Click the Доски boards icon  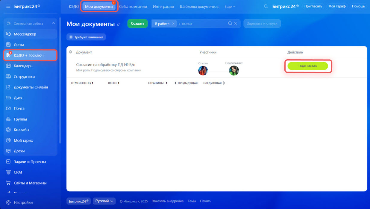[x=8, y=151]
